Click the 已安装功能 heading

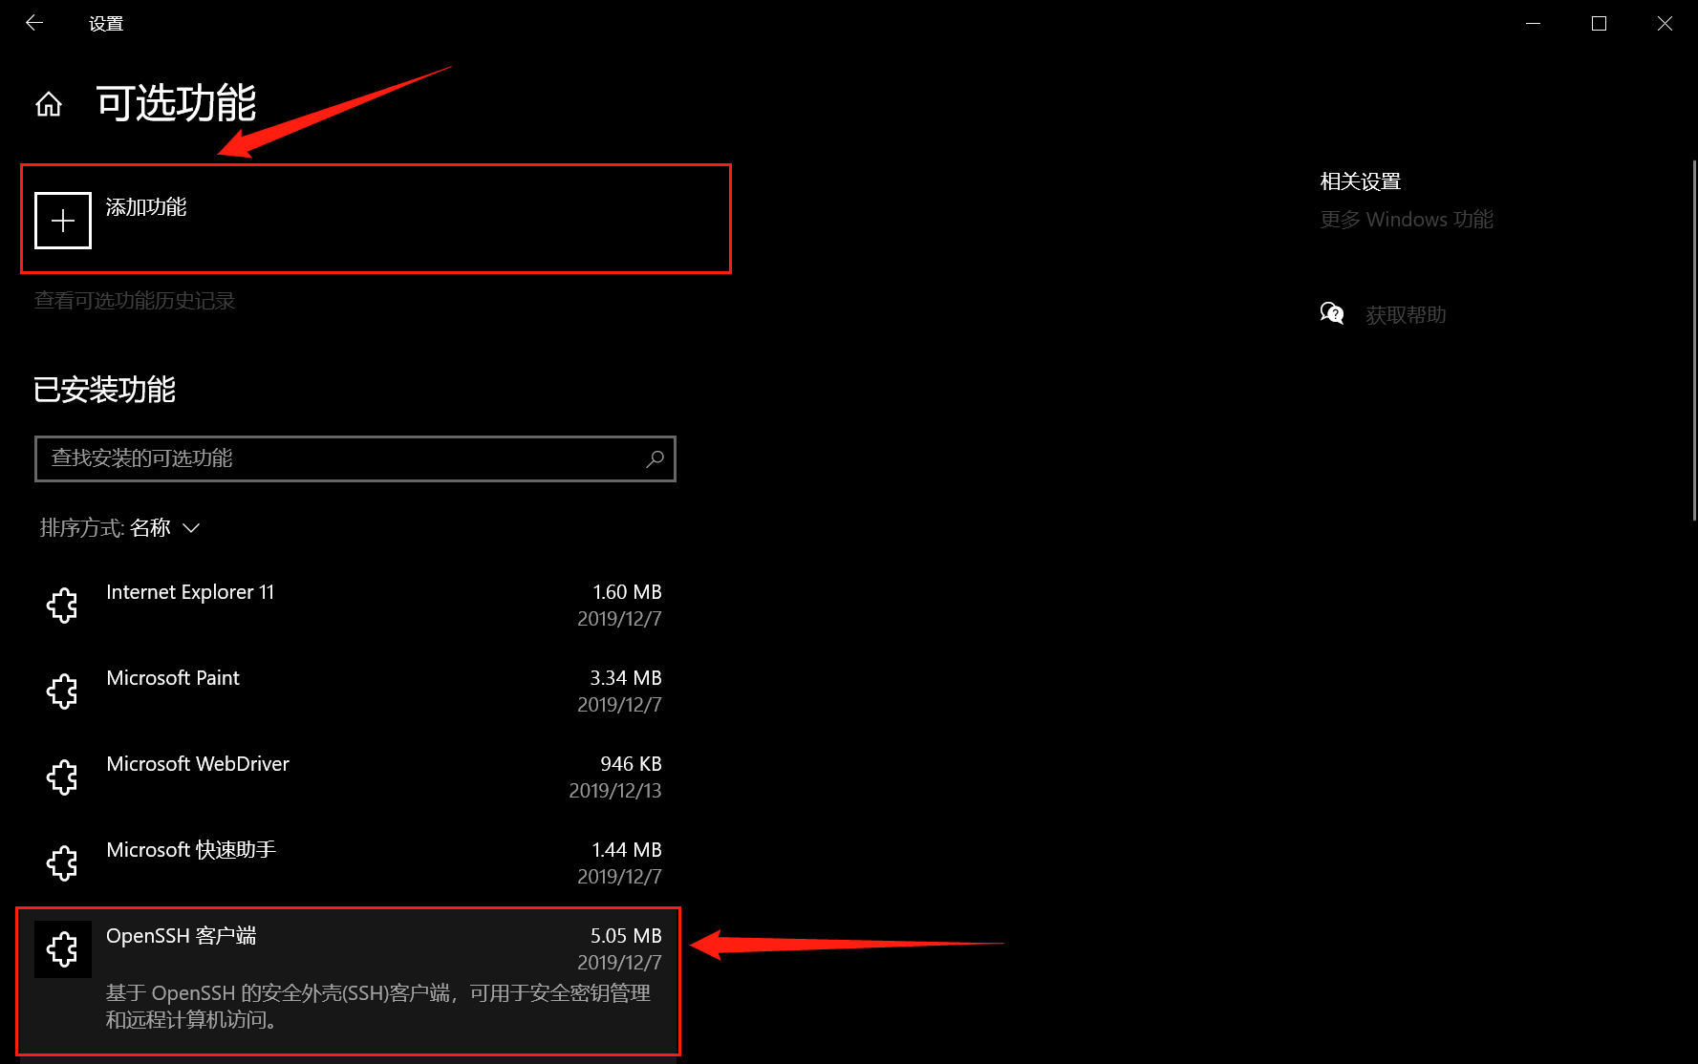point(105,390)
